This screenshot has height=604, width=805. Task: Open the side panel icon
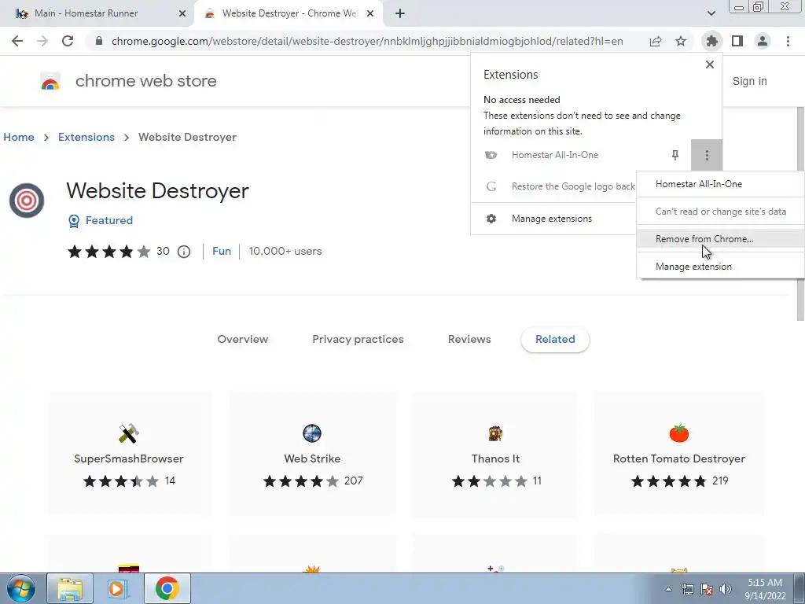(737, 41)
